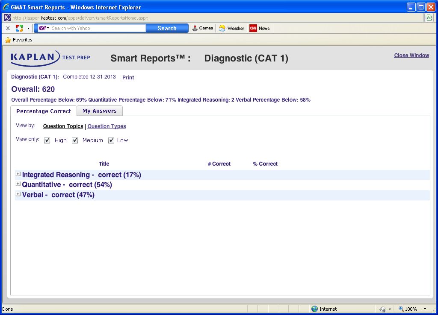The height and width of the screenshot is (315, 438).
Task: Click the compatibility view icon in address bar
Action: (429, 17)
